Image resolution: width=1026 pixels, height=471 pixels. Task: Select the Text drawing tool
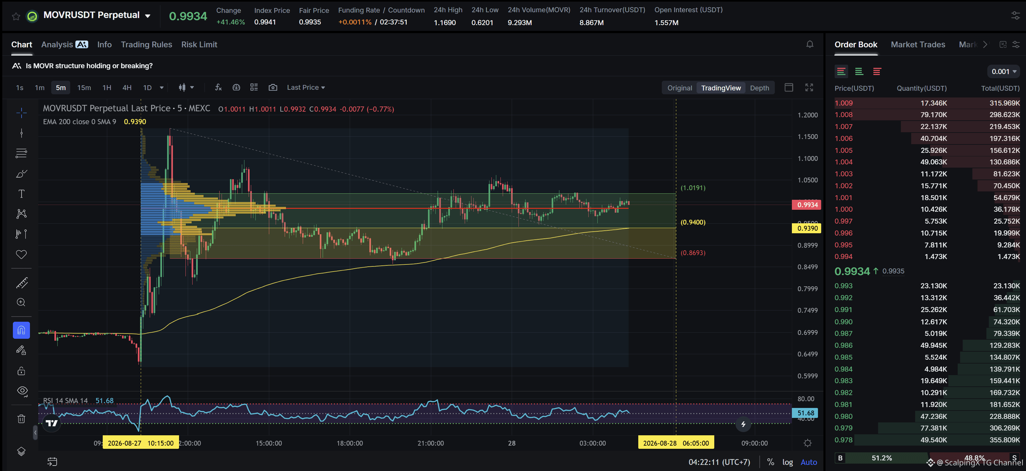22,194
